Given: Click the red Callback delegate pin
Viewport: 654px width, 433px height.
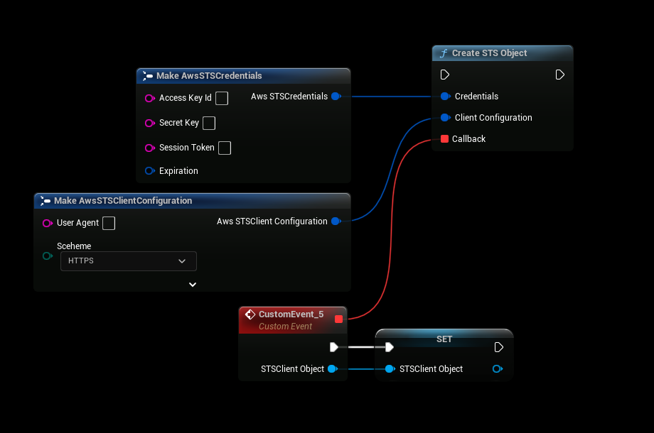Looking at the screenshot, I should (x=444, y=139).
